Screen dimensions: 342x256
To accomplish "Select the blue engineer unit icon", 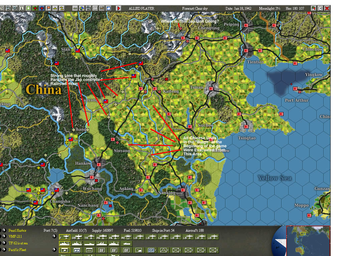I will pyautogui.click(x=151, y=250).
